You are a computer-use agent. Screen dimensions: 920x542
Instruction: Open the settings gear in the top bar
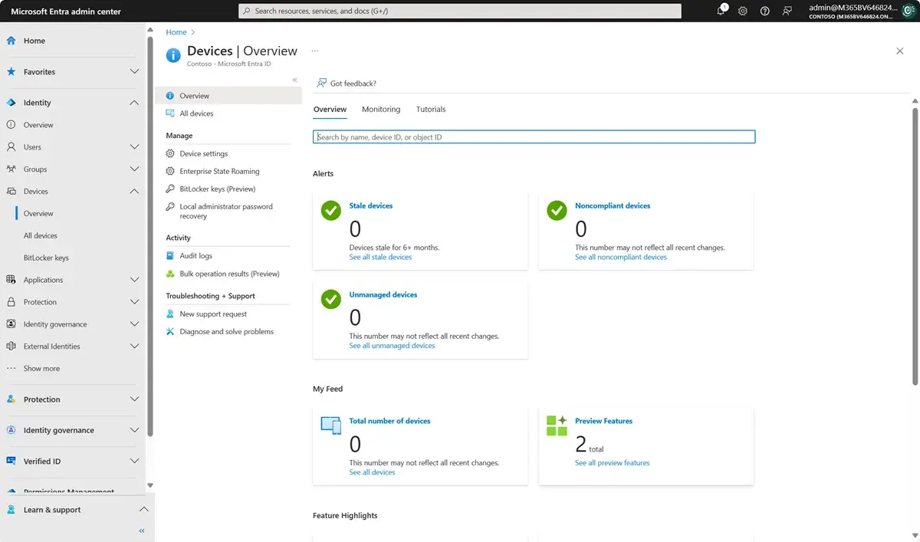742,11
